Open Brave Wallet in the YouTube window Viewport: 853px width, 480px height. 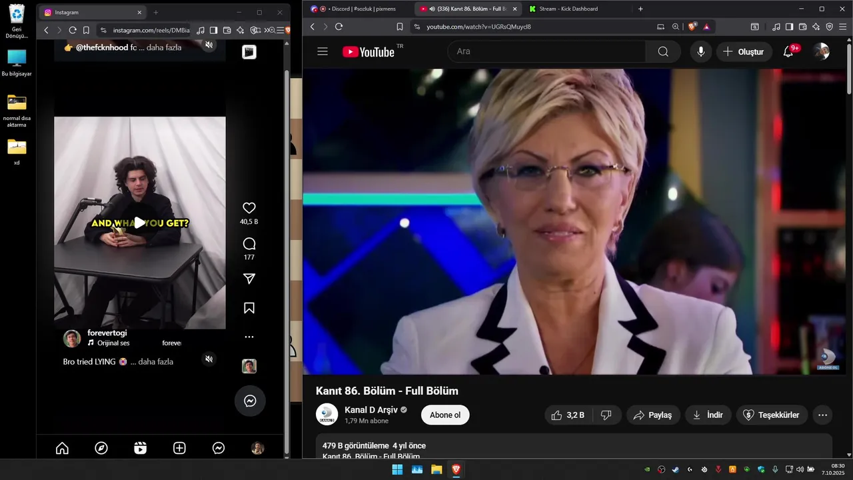click(802, 27)
